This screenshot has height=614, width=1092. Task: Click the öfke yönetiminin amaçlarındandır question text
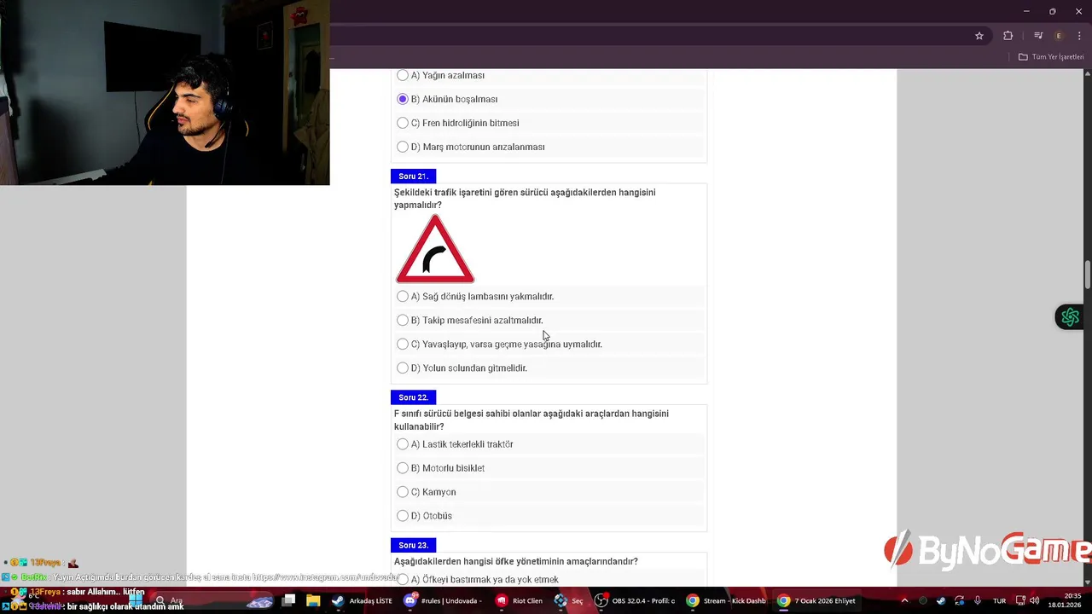click(x=516, y=561)
